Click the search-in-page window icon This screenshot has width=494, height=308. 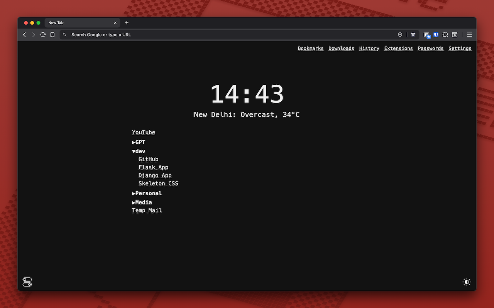454,35
